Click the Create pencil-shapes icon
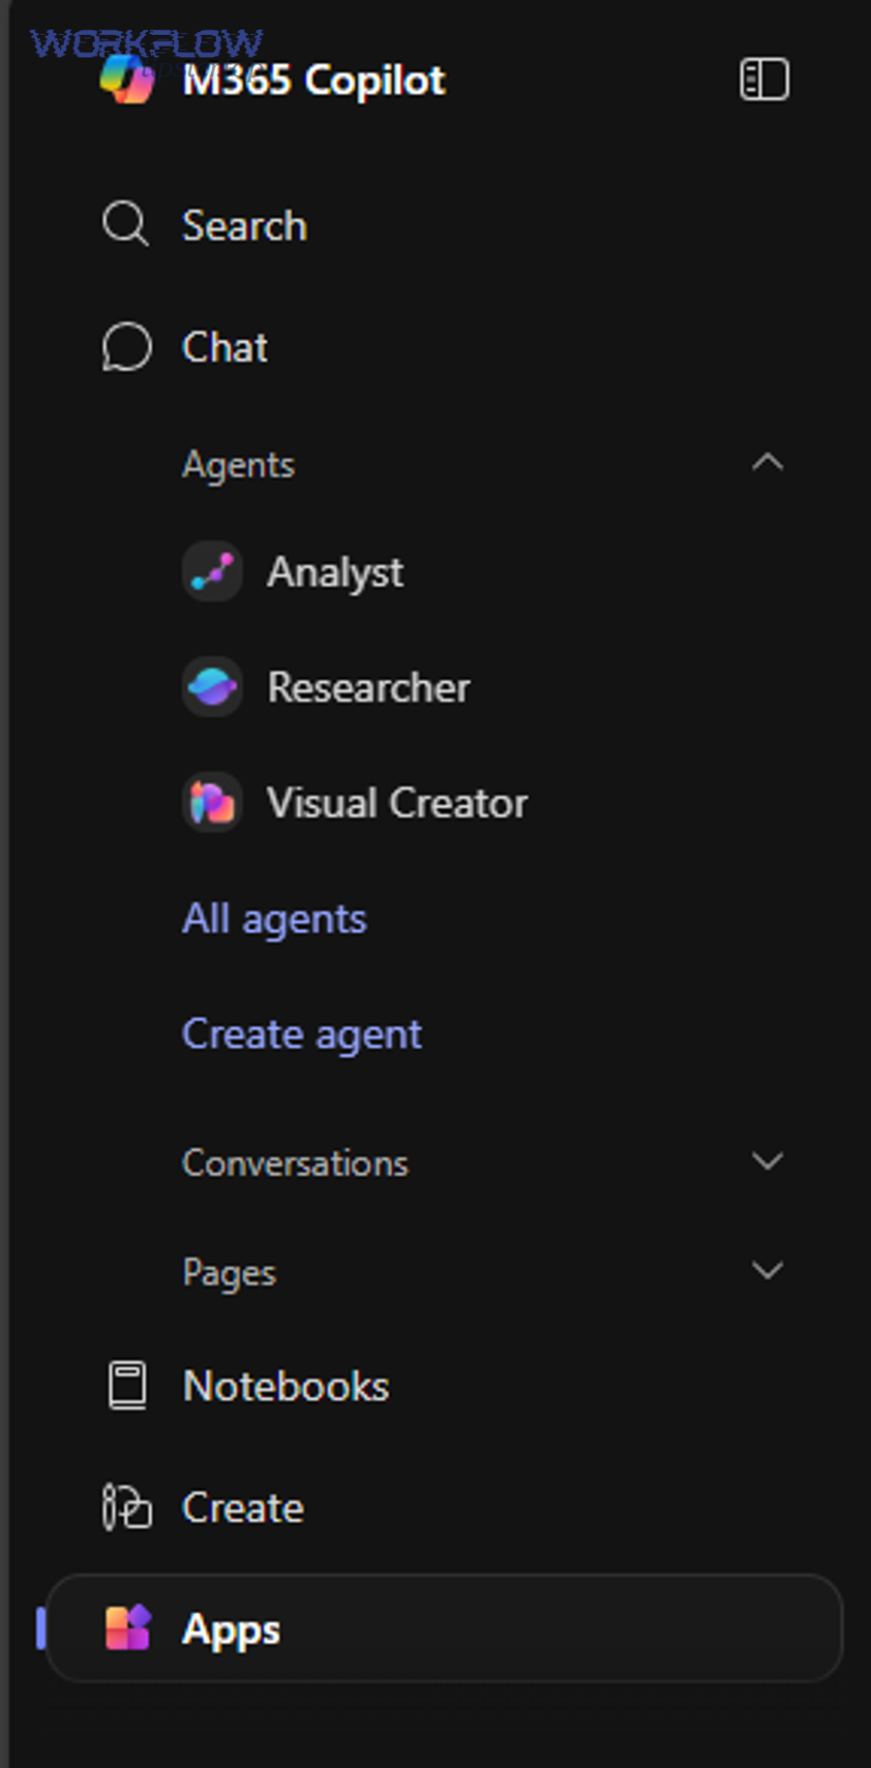Screen dimensions: 871x1768 click(127, 1507)
